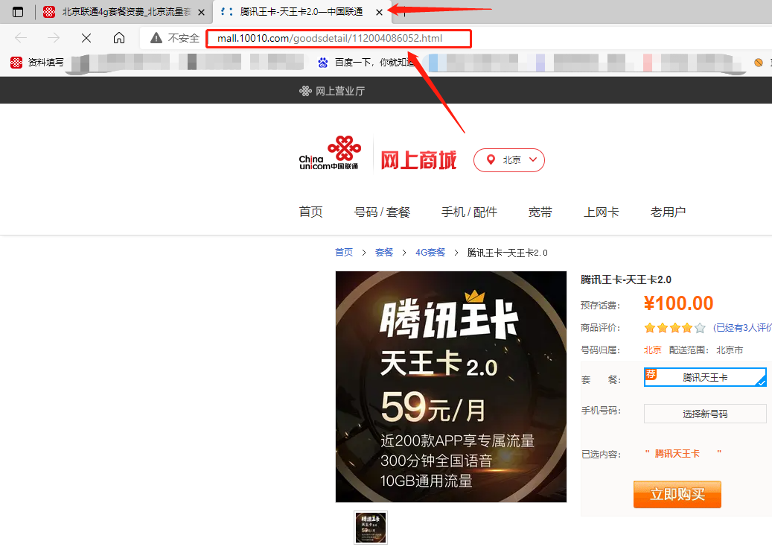Click the ¥100.00 price text
The height and width of the screenshot is (553, 772).
pyautogui.click(x=678, y=303)
